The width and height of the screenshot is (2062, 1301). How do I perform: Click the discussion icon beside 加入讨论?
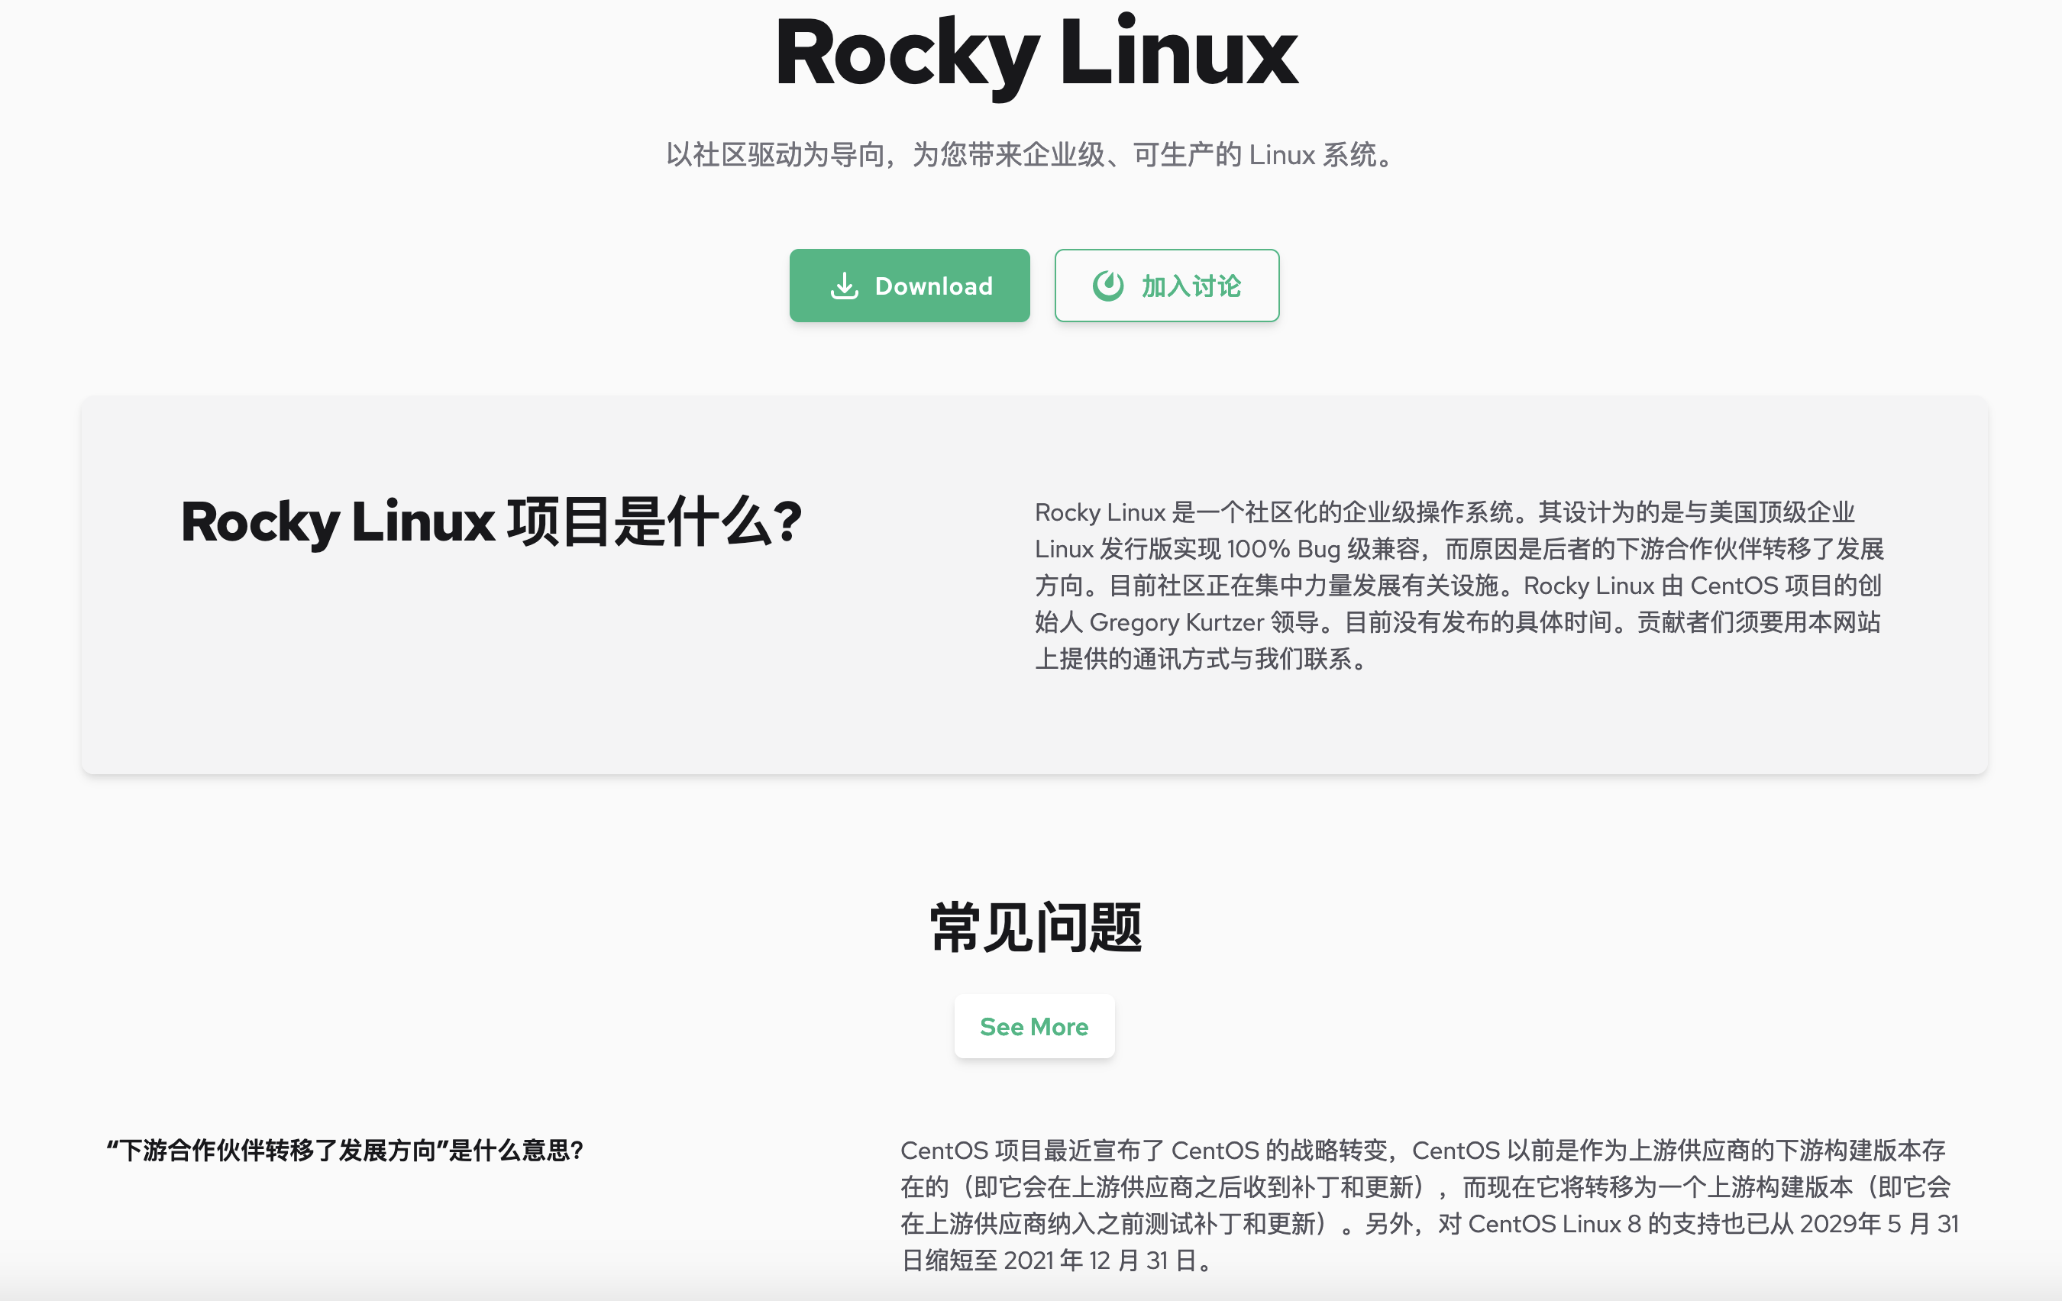point(1107,286)
